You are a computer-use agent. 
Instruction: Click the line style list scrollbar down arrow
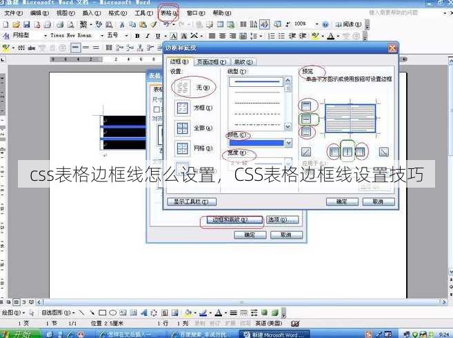(288, 126)
